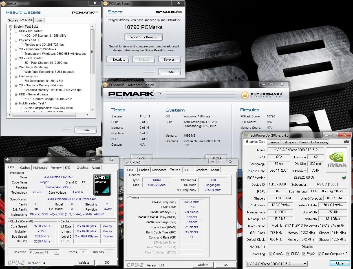Viewport: 353px width, 269px height.
Task: Collapse the File Decryption node
Action: pyautogui.click(x=16, y=76)
